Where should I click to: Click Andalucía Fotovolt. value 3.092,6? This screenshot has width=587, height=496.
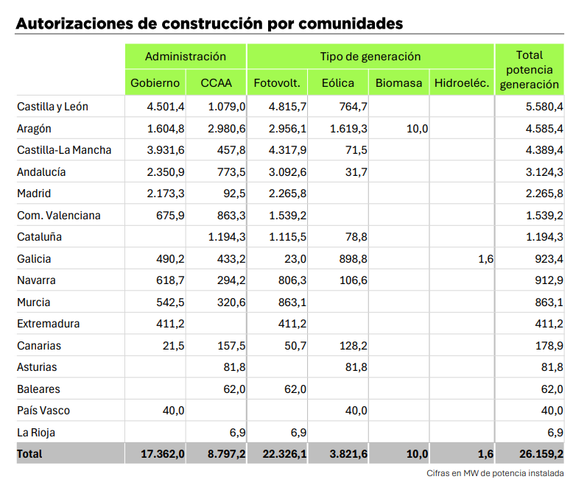[x=287, y=172]
